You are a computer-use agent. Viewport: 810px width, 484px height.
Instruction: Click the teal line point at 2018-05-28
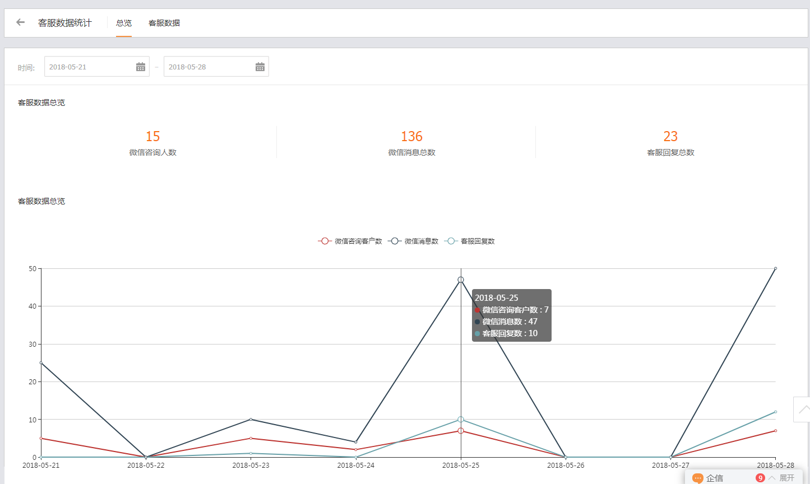point(776,412)
